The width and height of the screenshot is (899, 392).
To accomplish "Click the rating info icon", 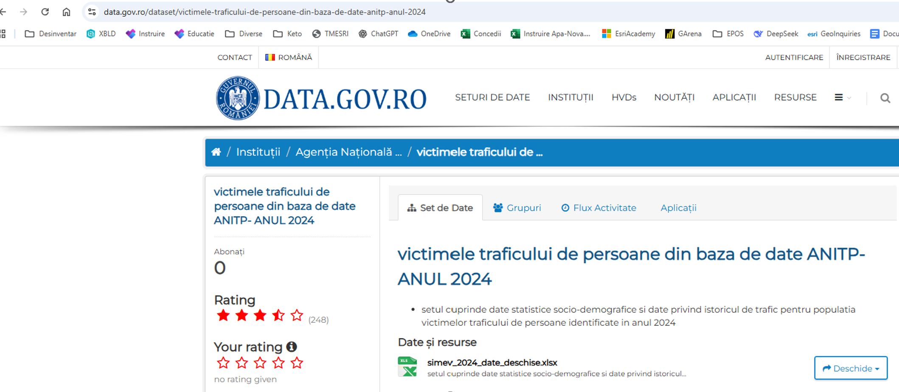I will [x=292, y=347].
